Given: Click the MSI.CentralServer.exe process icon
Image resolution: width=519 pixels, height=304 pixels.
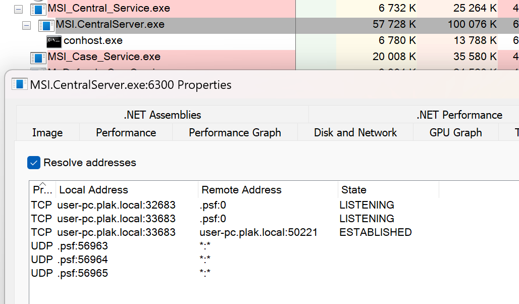Looking at the screenshot, I should (x=46, y=25).
